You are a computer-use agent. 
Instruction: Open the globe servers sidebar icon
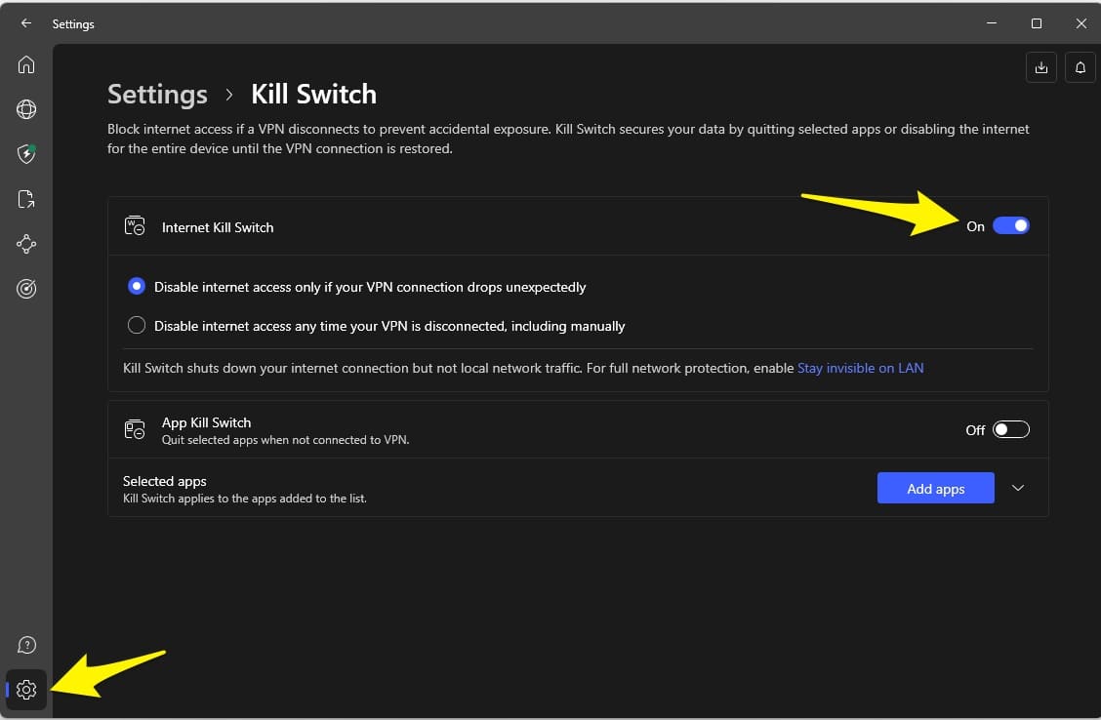[x=26, y=109]
